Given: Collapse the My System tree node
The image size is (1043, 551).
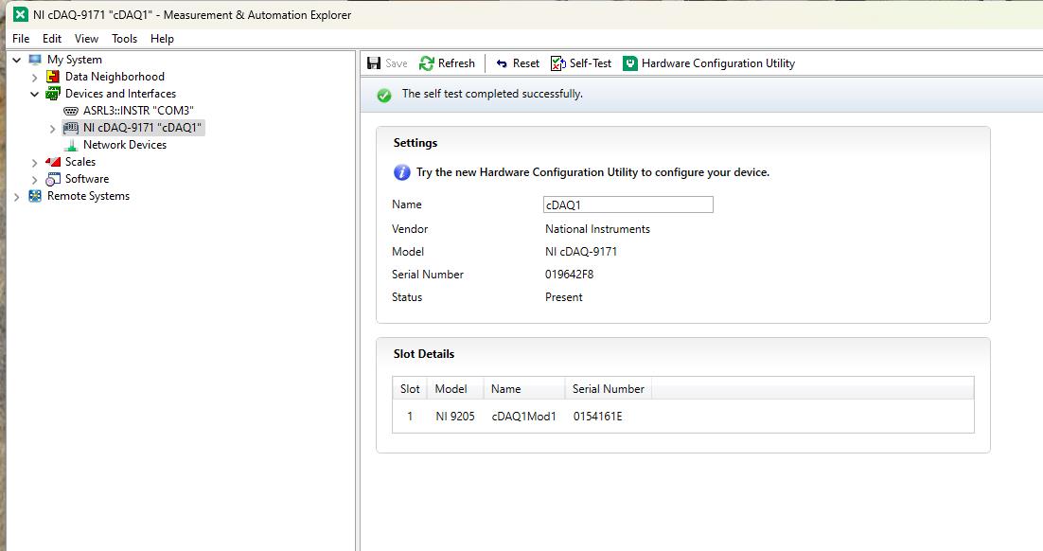Looking at the screenshot, I should 17,60.
